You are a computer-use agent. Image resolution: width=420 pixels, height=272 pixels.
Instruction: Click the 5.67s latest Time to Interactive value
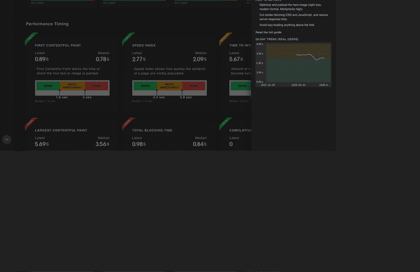point(236,59)
